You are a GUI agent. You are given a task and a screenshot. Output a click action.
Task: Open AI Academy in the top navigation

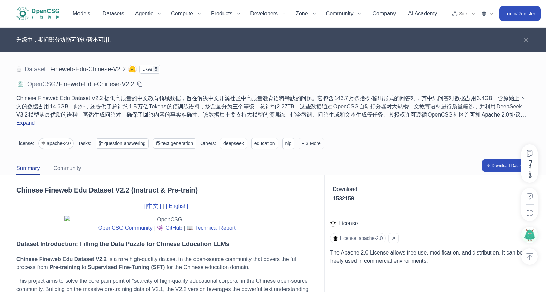pyautogui.click(x=422, y=14)
